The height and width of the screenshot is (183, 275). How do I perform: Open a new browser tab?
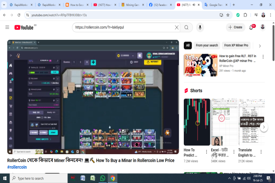pos(234,5)
